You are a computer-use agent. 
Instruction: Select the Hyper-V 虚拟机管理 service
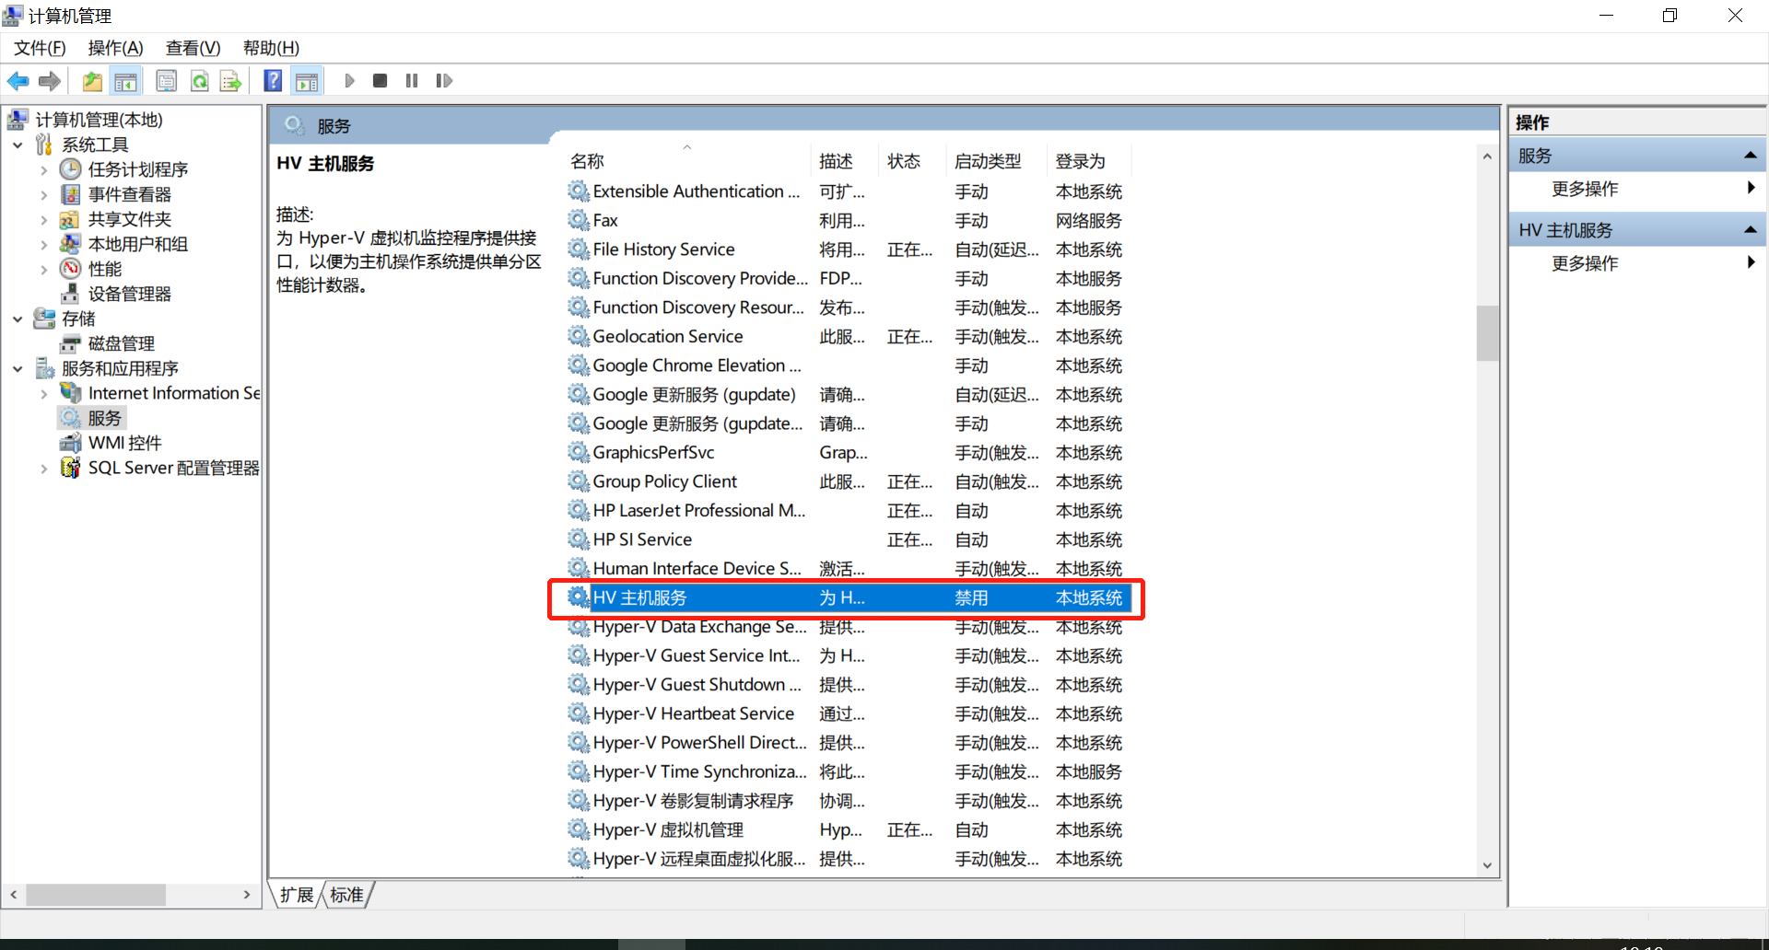tap(849, 829)
